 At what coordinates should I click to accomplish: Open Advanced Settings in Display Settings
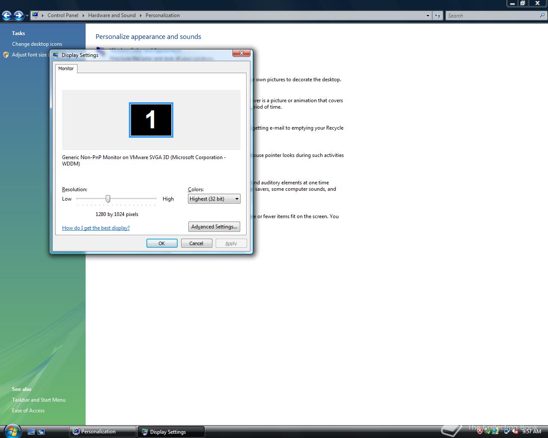pyautogui.click(x=214, y=227)
